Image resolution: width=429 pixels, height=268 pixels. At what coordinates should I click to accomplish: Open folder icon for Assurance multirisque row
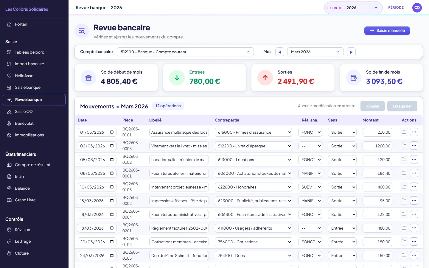pyautogui.click(x=404, y=132)
